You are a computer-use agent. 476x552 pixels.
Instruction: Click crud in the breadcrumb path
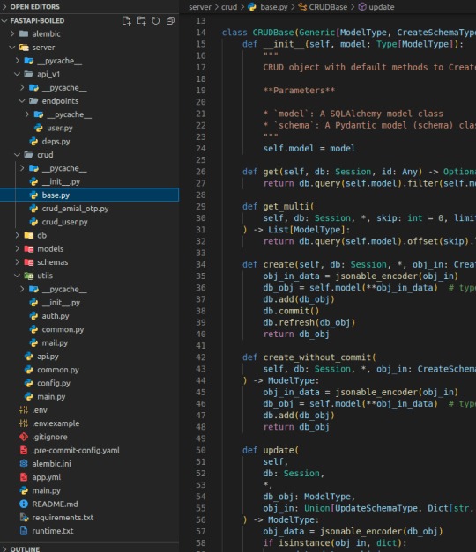coord(229,7)
